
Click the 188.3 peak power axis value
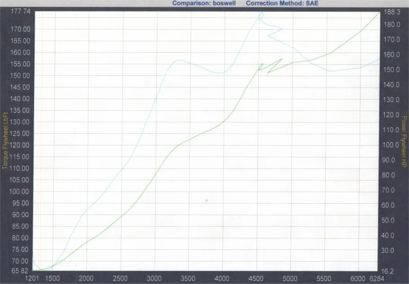coord(392,12)
